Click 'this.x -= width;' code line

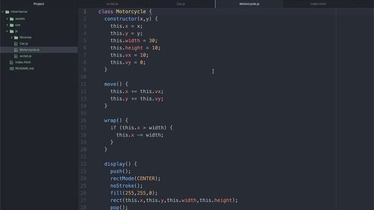tap(140, 135)
